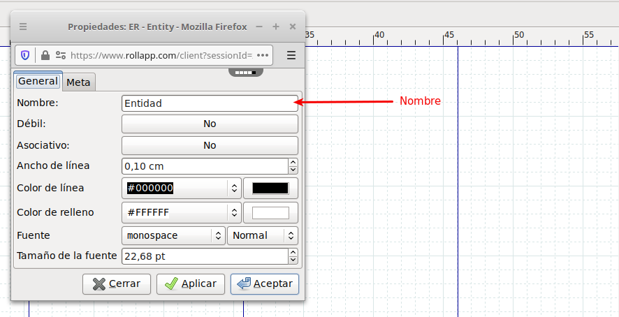The height and width of the screenshot is (317, 619).
Task: Open the Fuente monospace font dropdown
Action: [218, 235]
